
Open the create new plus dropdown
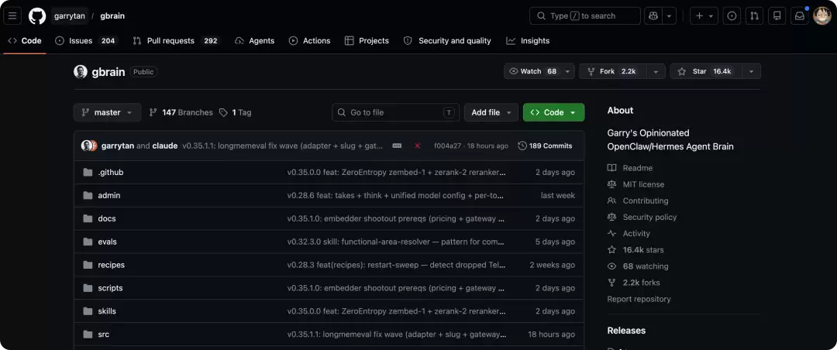[704, 16]
